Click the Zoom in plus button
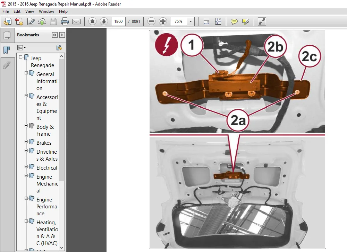 (163, 21)
